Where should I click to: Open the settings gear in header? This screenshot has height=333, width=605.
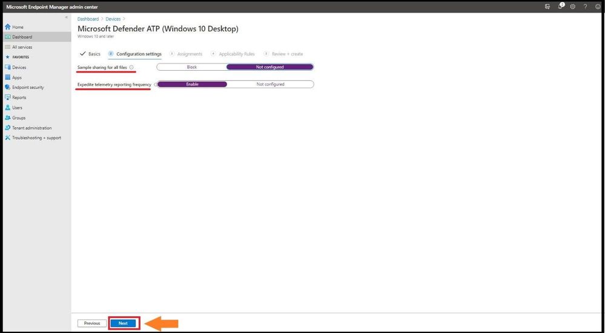point(572,7)
